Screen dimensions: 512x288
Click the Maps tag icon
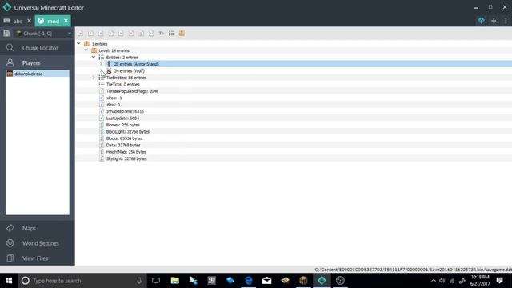coord(10,228)
